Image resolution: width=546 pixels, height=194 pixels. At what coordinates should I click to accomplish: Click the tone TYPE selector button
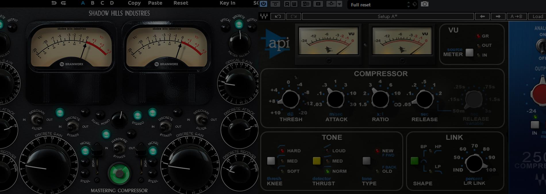click(366, 161)
